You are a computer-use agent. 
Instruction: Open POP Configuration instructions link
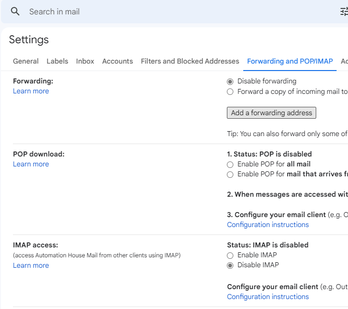tap(268, 225)
